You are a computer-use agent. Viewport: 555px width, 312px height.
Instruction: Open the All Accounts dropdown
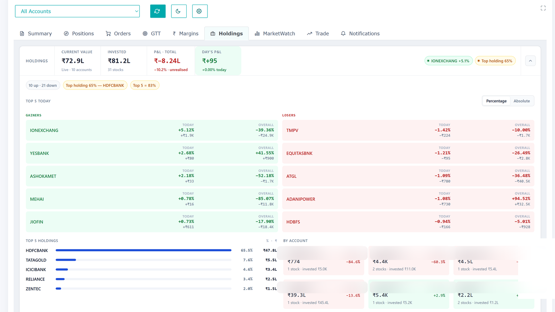[77, 11]
